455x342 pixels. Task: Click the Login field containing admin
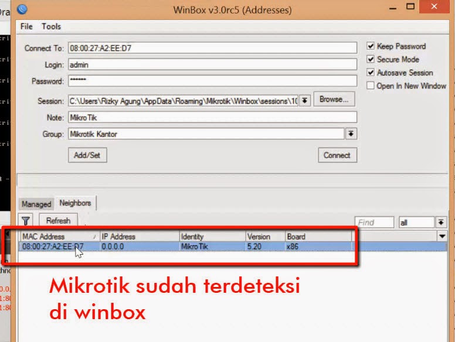click(212, 64)
